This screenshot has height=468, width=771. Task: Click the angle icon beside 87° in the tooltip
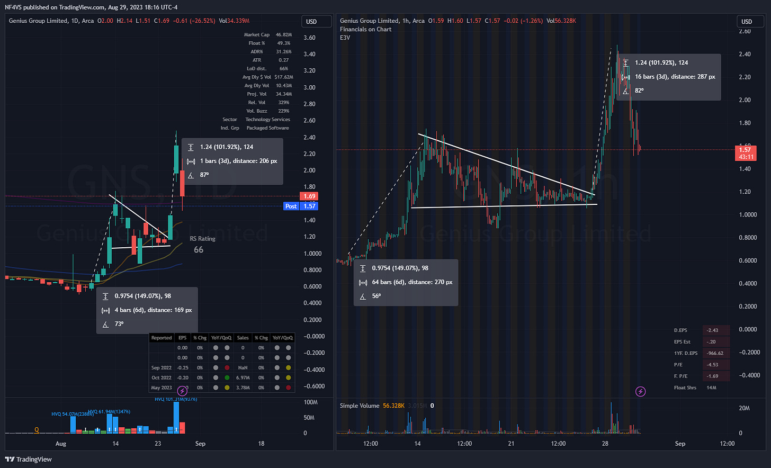click(191, 175)
